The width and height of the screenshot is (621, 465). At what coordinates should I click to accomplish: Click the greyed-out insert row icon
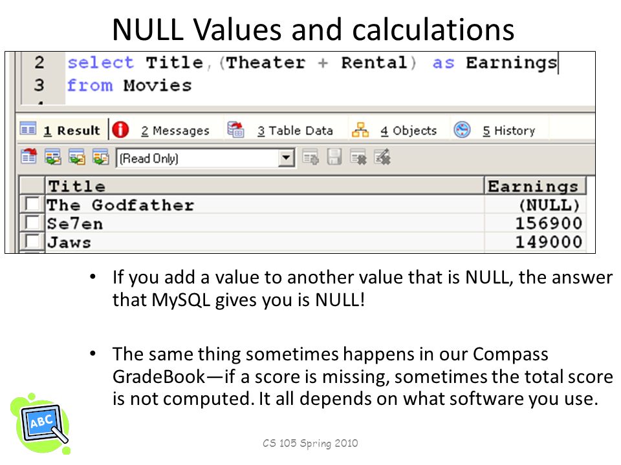click(x=310, y=158)
